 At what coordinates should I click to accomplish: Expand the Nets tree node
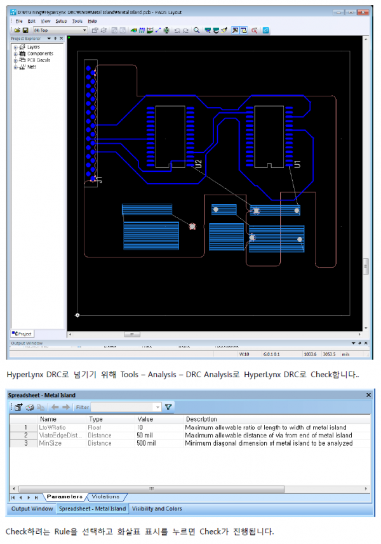pos(15,67)
